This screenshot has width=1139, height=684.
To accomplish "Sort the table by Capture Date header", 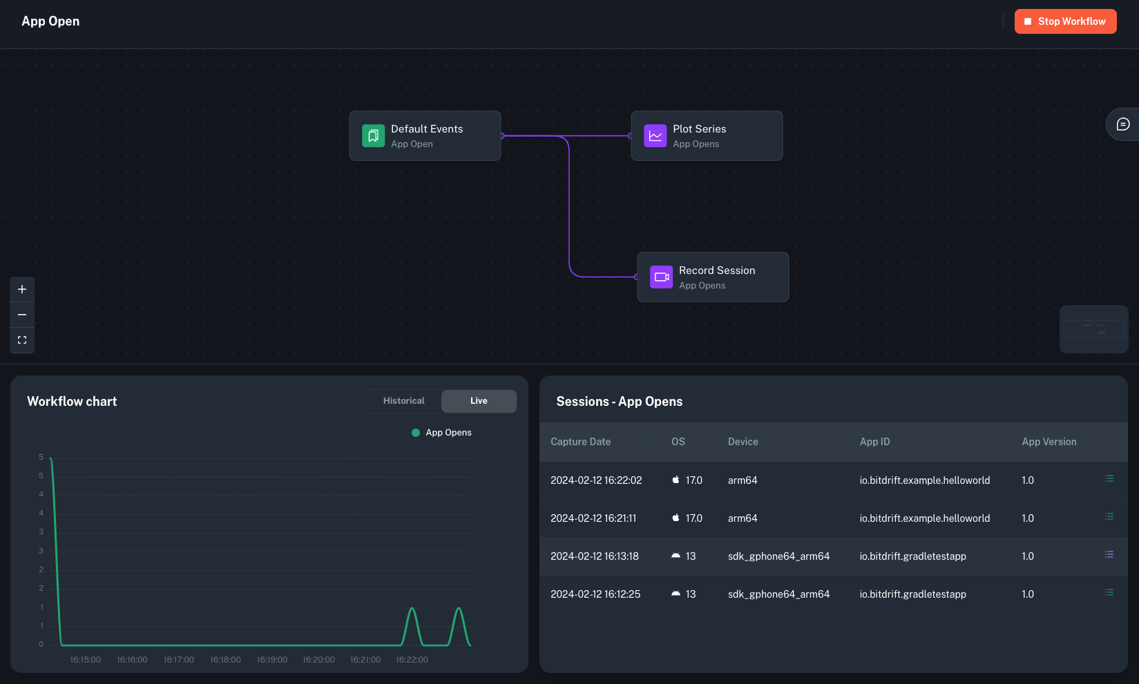I will (x=581, y=442).
